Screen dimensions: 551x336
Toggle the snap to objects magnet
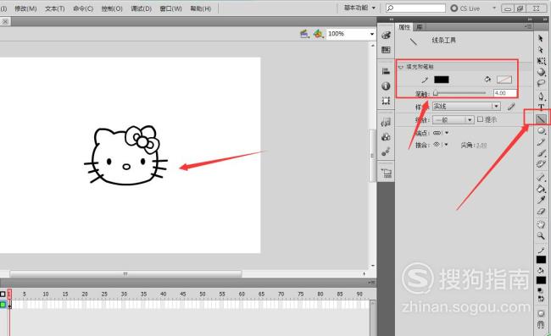coord(541,325)
